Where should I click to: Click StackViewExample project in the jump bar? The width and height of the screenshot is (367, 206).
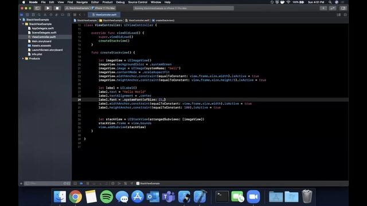[85, 21]
